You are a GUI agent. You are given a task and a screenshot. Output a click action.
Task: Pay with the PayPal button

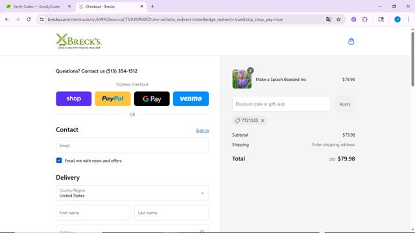(x=113, y=99)
